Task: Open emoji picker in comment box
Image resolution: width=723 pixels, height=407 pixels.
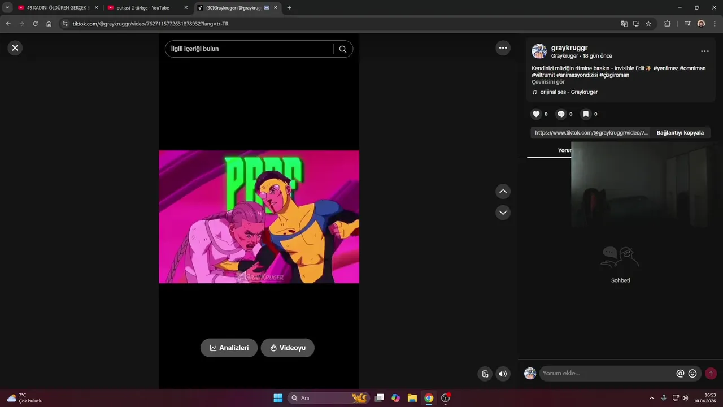Action: point(692,373)
